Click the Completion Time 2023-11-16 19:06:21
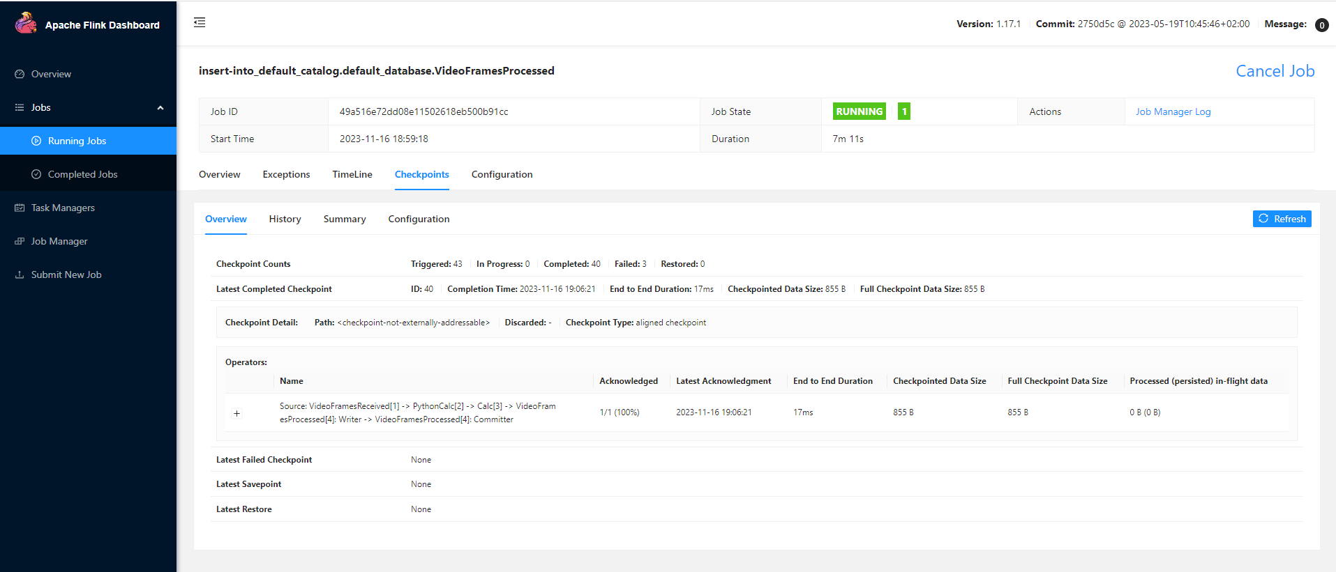 click(521, 289)
